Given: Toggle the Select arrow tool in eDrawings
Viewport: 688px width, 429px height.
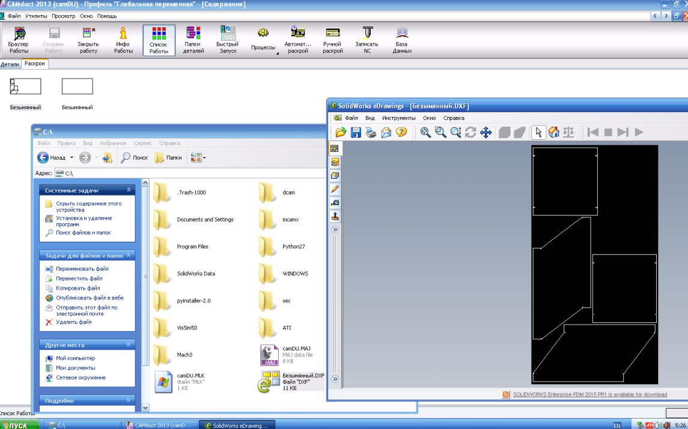Looking at the screenshot, I should (538, 133).
